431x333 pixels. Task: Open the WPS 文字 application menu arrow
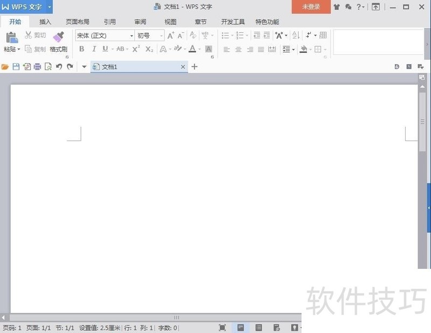(x=49, y=7)
